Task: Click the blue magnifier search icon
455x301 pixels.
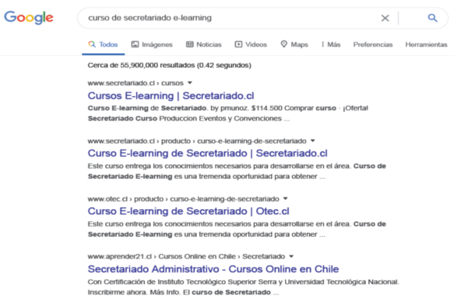Action: (433, 18)
